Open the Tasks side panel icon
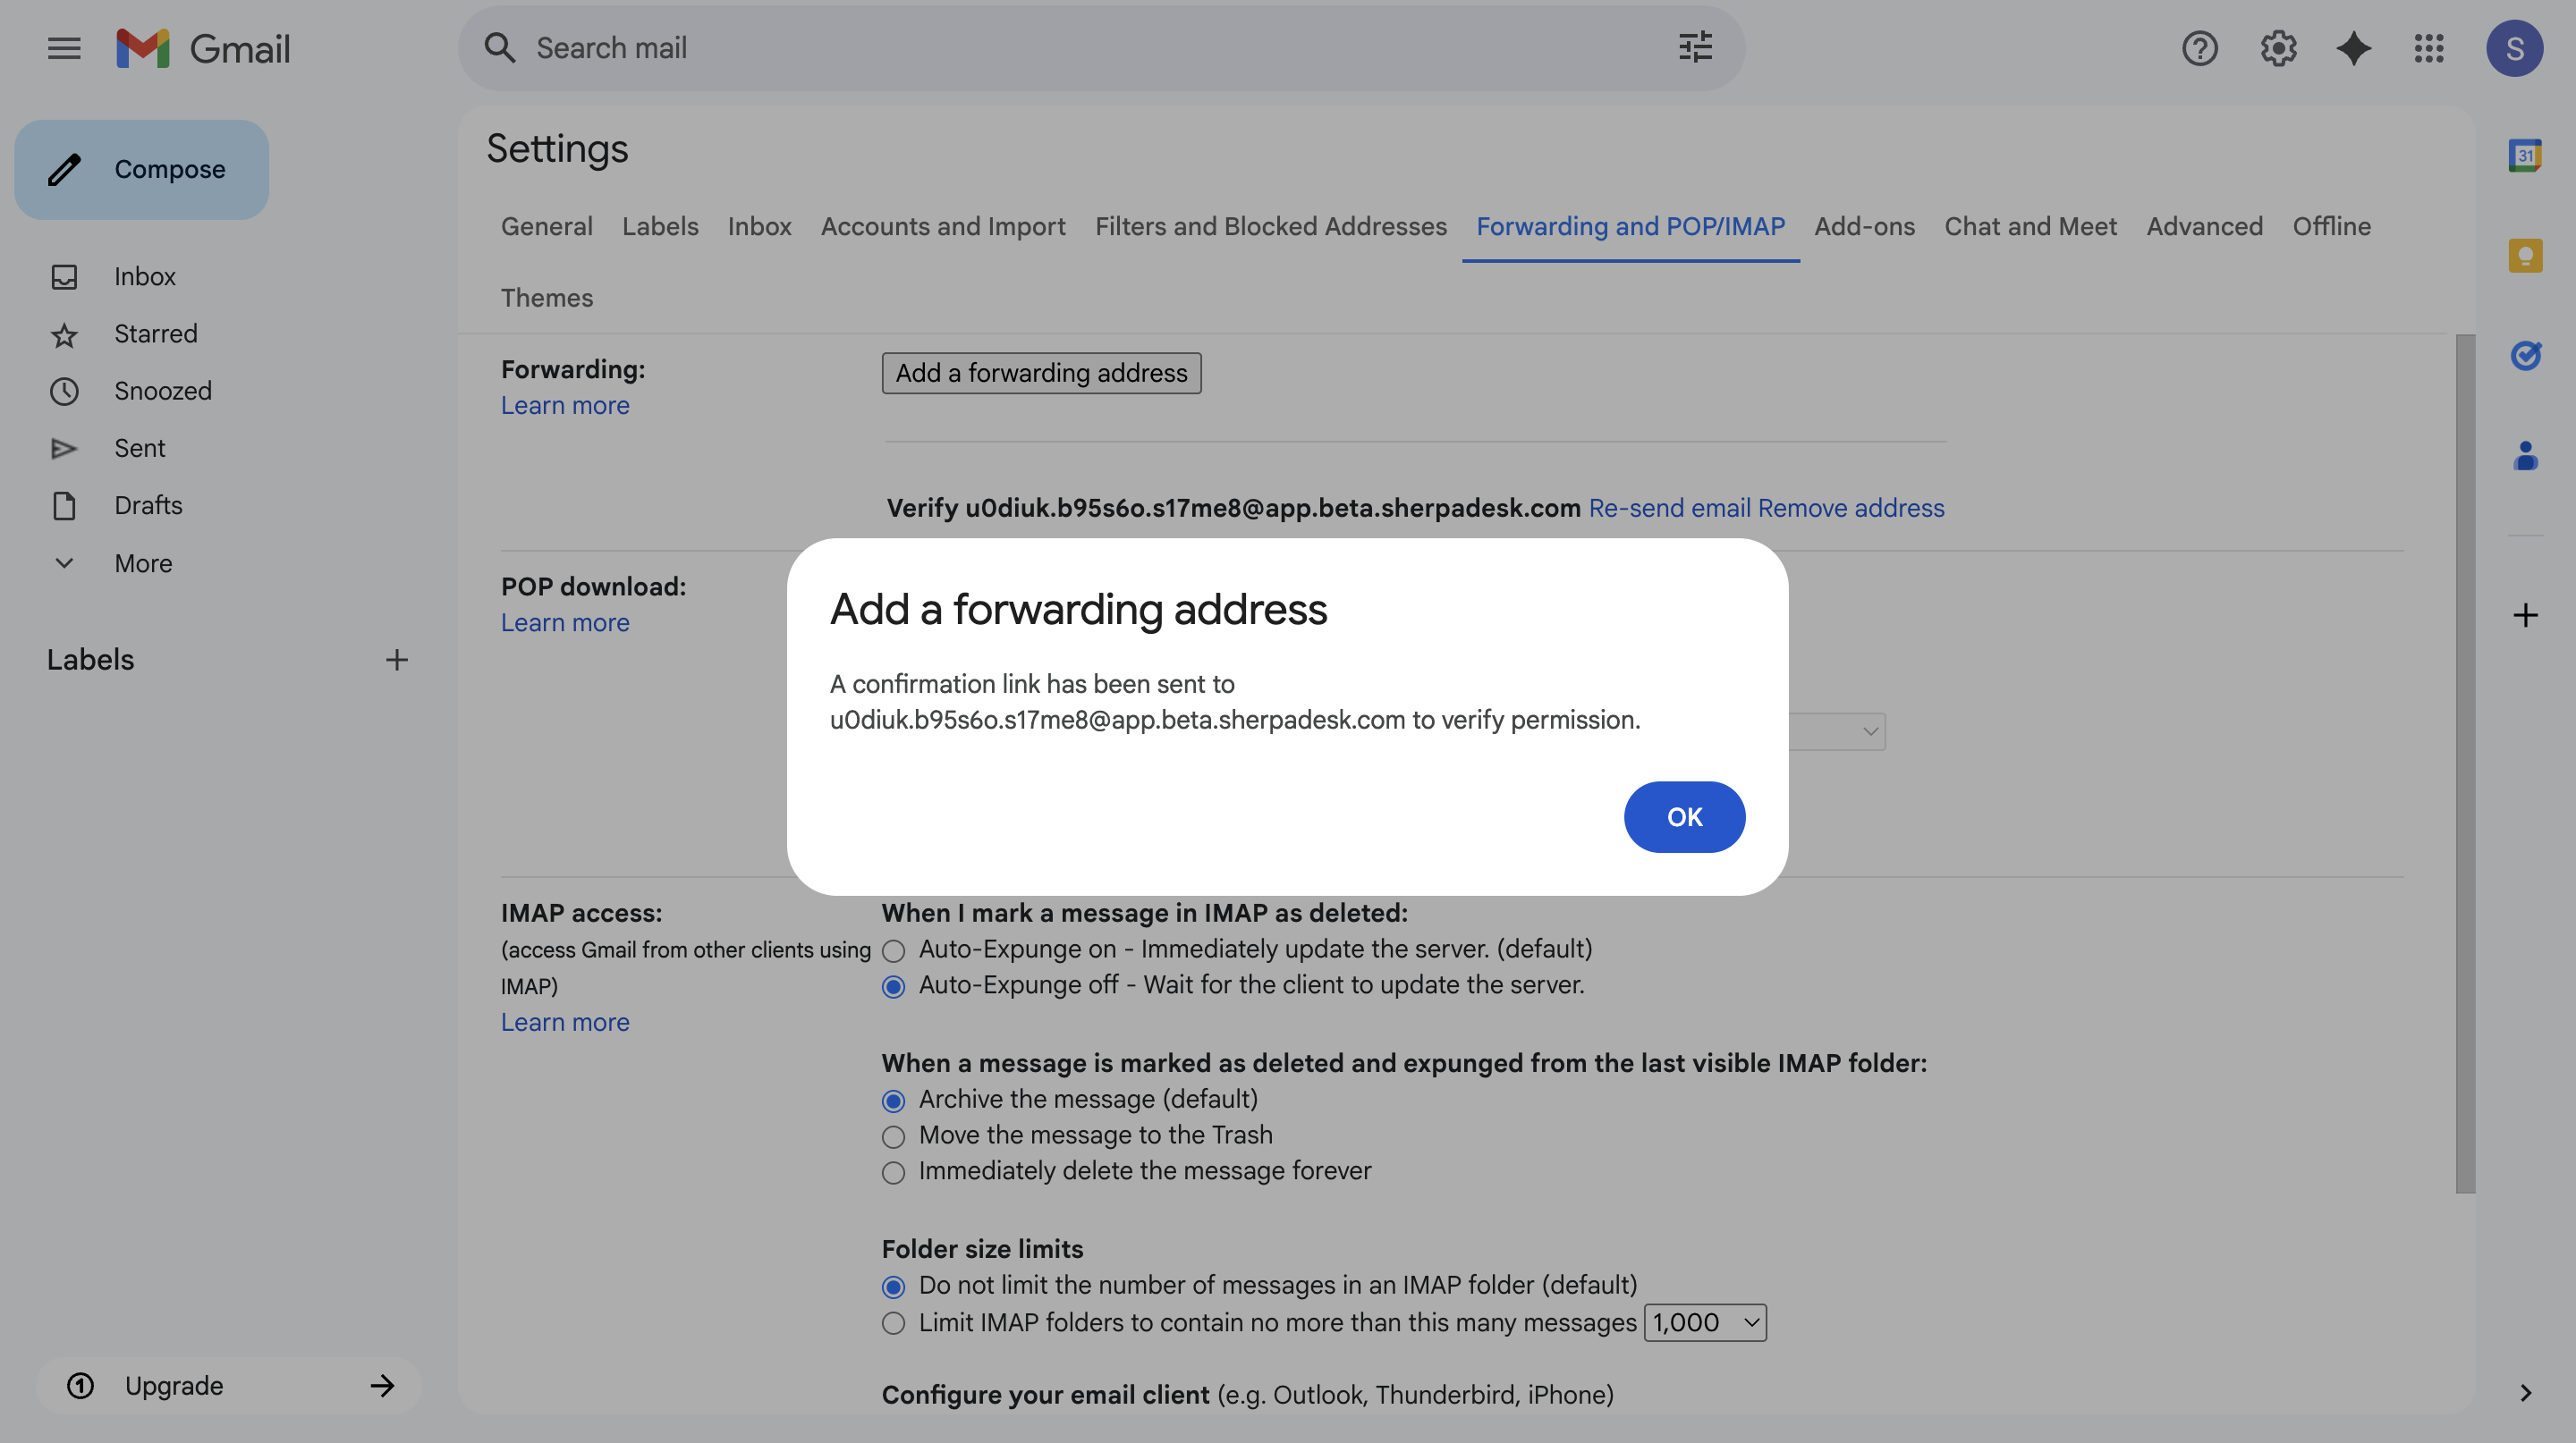The width and height of the screenshot is (2576, 1443). click(2525, 356)
